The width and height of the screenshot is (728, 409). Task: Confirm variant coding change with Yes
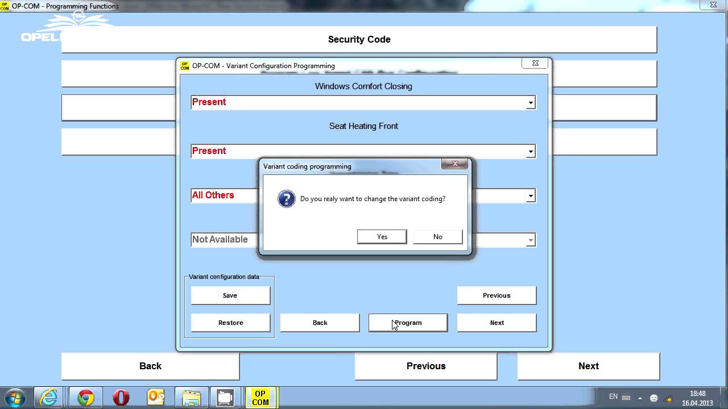(382, 237)
